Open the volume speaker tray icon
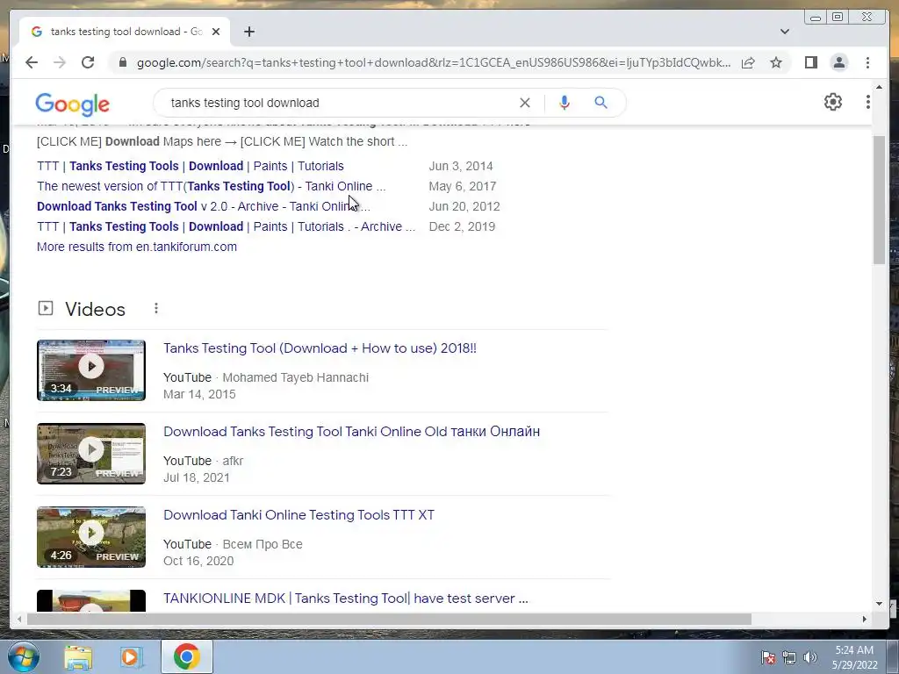Image resolution: width=899 pixels, height=674 pixels. pos(810,657)
